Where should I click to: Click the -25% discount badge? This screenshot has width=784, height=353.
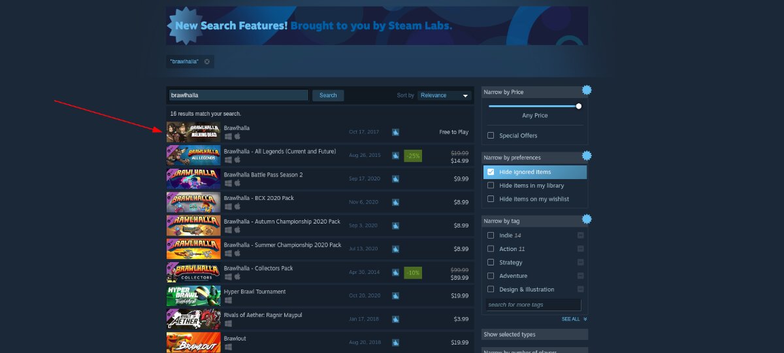[x=412, y=156]
